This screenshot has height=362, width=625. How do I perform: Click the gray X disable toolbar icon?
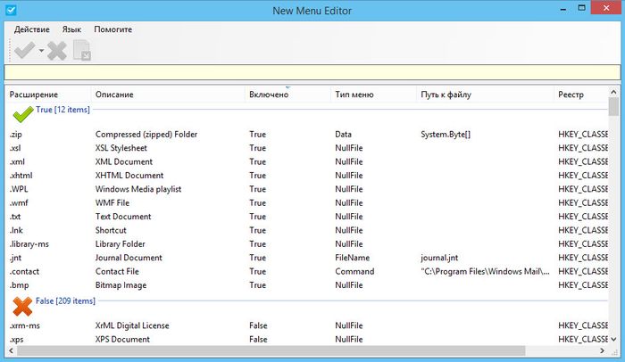57,51
